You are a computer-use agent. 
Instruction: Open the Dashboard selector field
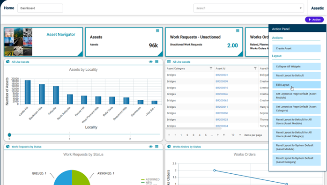[x=40, y=8]
